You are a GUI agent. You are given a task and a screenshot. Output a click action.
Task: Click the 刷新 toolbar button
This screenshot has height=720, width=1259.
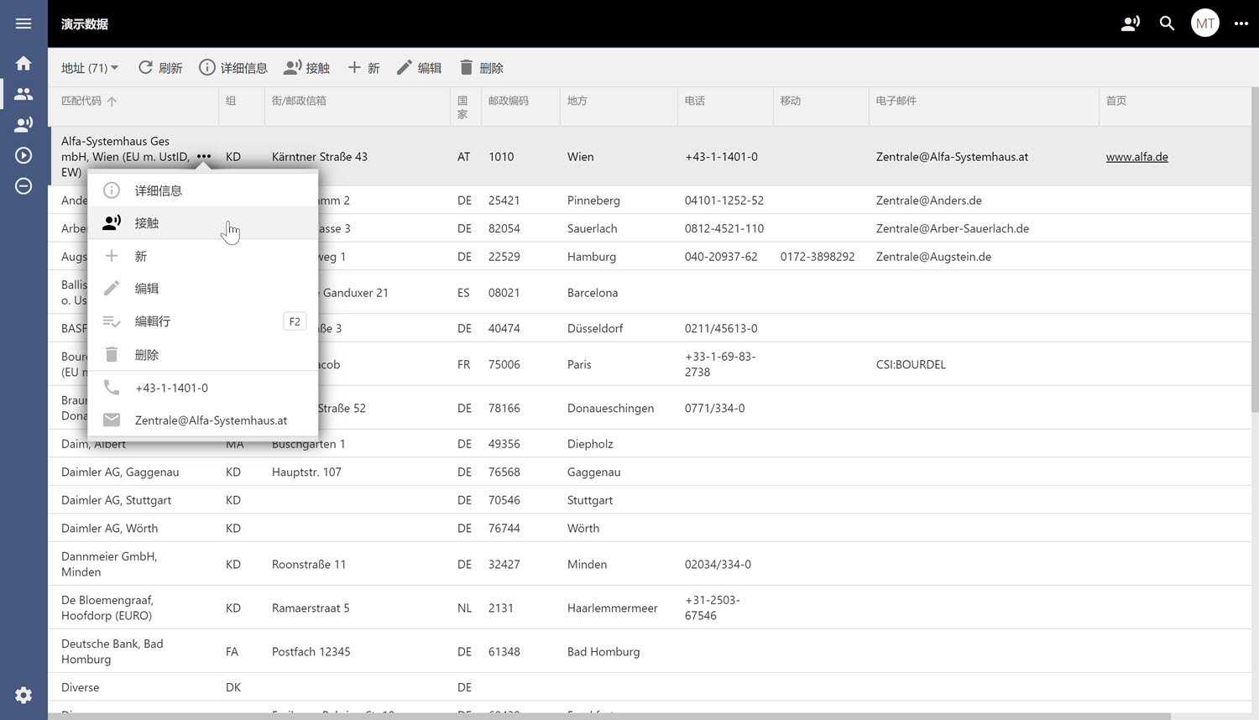pos(160,68)
